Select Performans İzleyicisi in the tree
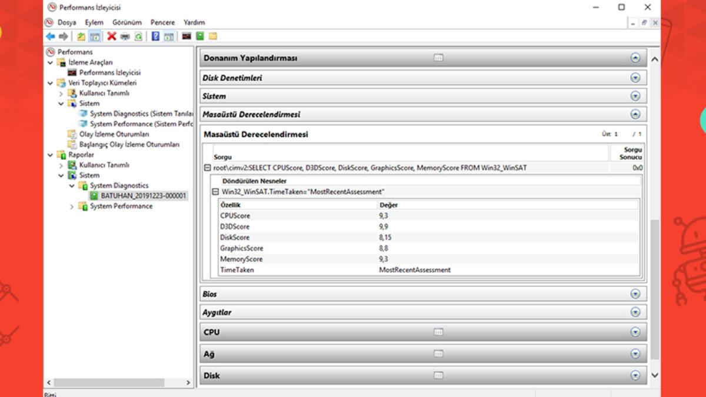Viewport: 706px width, 397px height. [x=110, y=72]
